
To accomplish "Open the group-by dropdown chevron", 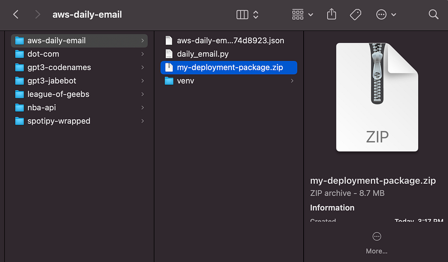I will coord(311,14).
